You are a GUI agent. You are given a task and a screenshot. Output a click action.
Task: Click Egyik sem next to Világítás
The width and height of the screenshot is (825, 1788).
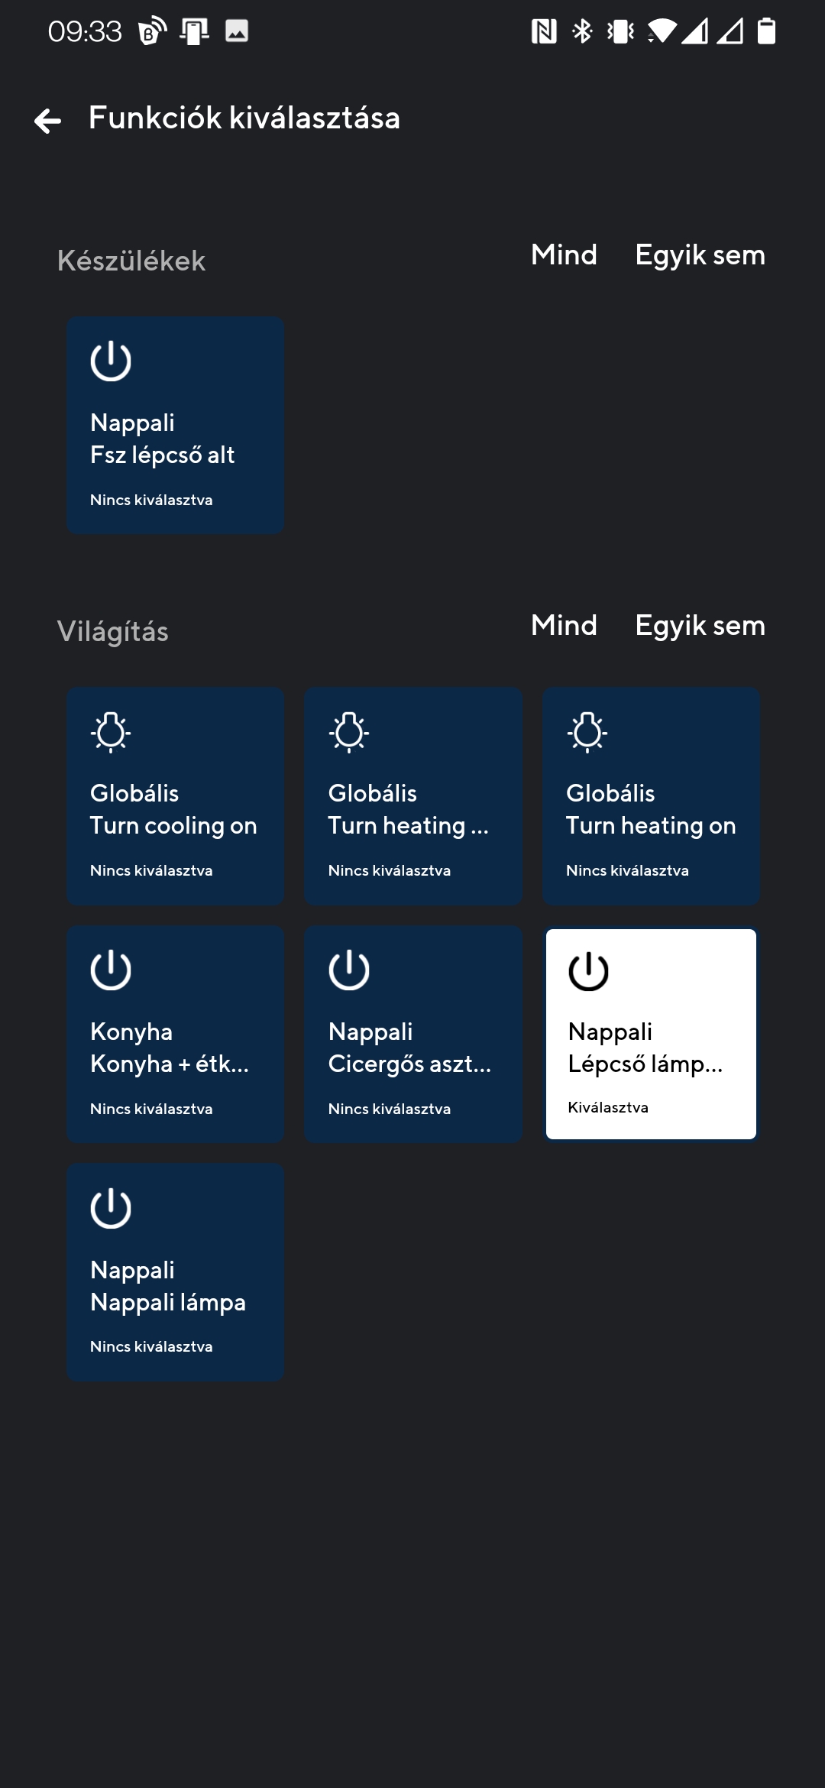click(700, 625)
